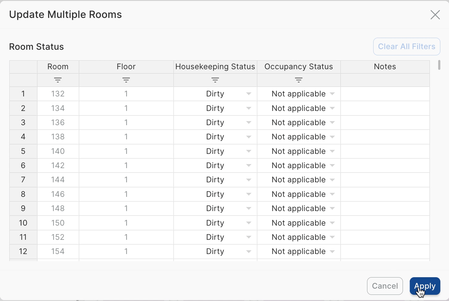Close the Update Multiple Rooms dialog

(x=435, y=15)
